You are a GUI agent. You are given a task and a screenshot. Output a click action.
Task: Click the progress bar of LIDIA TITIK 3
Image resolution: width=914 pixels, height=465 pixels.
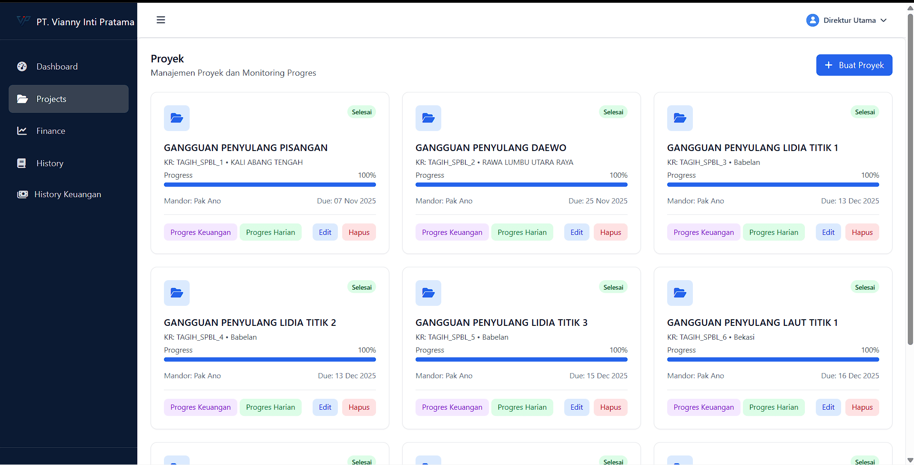tap(521, 360)
